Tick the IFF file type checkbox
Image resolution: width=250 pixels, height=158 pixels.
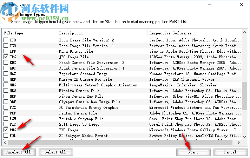pos(6,51)
